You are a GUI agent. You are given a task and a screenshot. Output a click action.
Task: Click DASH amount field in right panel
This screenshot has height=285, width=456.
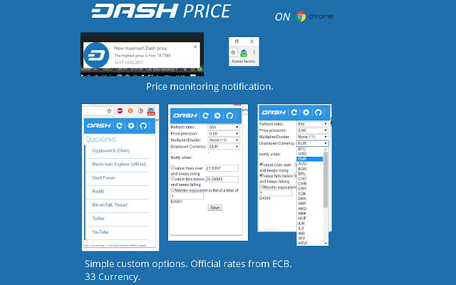276,193
